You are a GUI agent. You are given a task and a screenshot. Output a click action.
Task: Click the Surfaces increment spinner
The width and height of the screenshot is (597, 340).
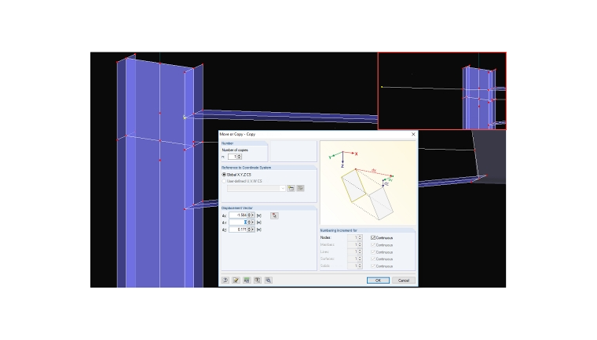[361, 259]
